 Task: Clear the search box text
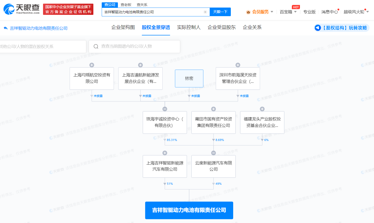coord(205,12)
